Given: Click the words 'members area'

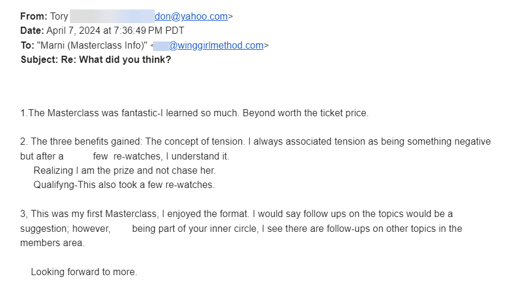Looking at the screenshot, I should [x=52, y=243].
